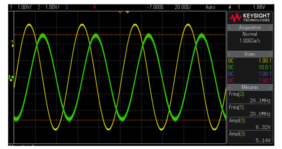Select the yellow DC 1.00:1 channel row
The image size is (282, 149).
pyautogui.click(x=250, y=61)
